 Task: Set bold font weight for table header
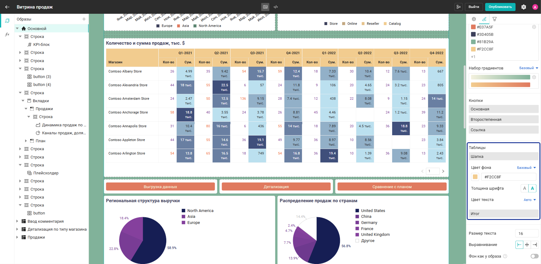click(532, 188)
